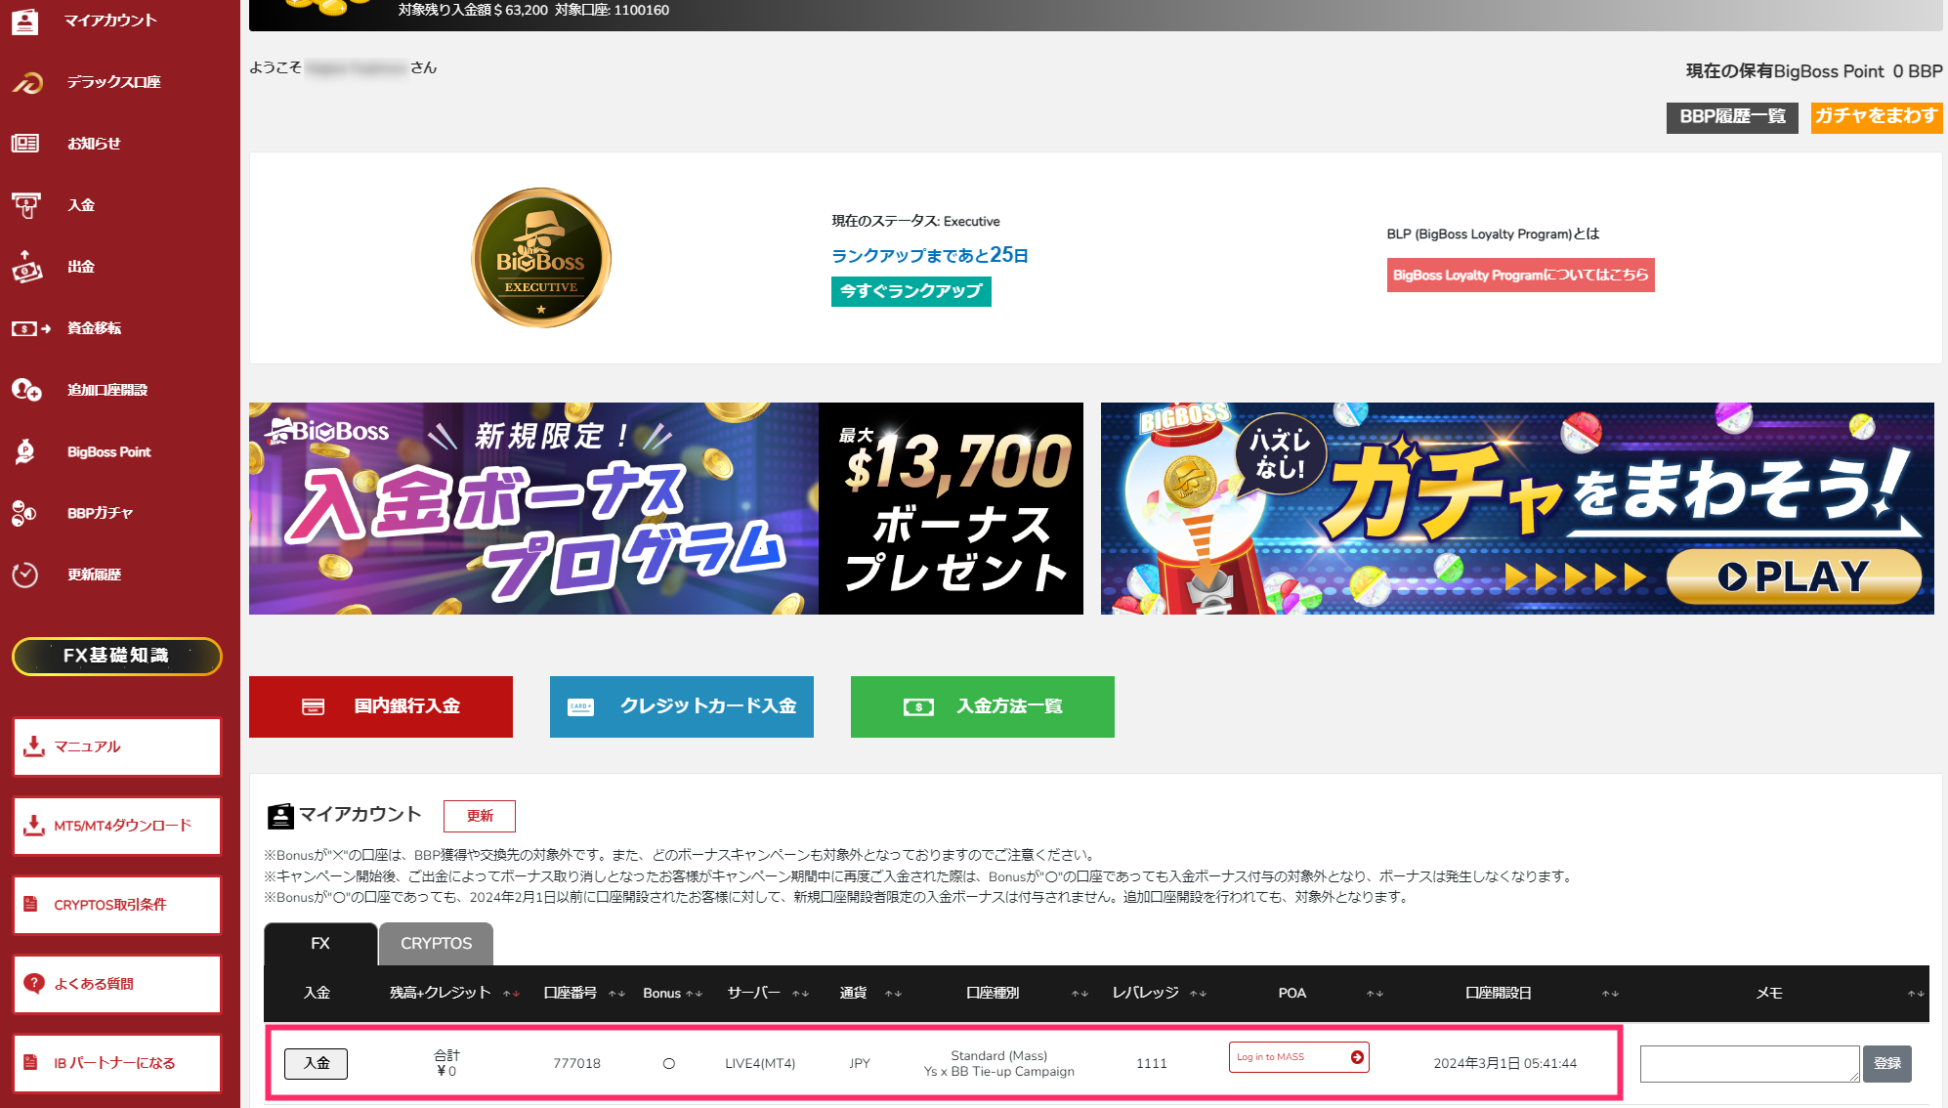This screenshot has width=1948, height=1108.
Task: Open the BBPガチャ icon in sidebar
Action: point(25,513)
